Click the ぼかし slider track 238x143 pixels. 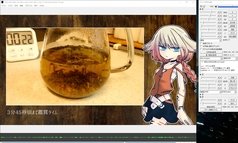(x=208, y=103)
